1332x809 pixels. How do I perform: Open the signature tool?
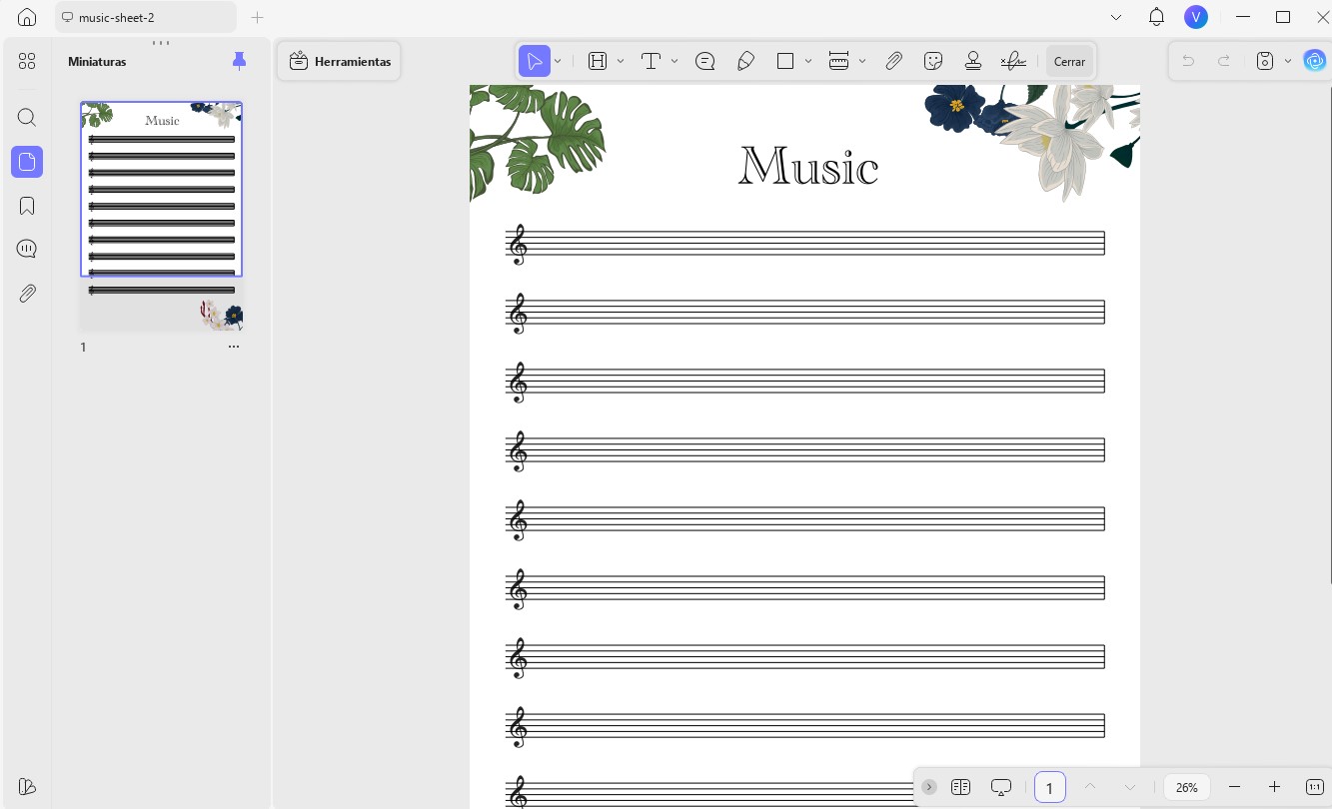1013,61
